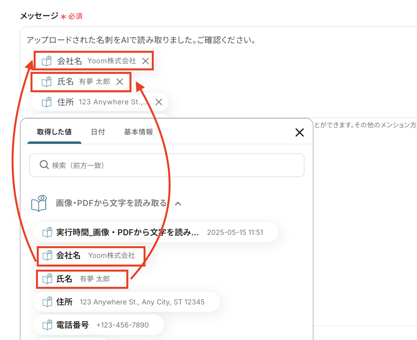Switch to the 取得した値 tab
This screenshot has width=417, height=340.
point(54,132)
